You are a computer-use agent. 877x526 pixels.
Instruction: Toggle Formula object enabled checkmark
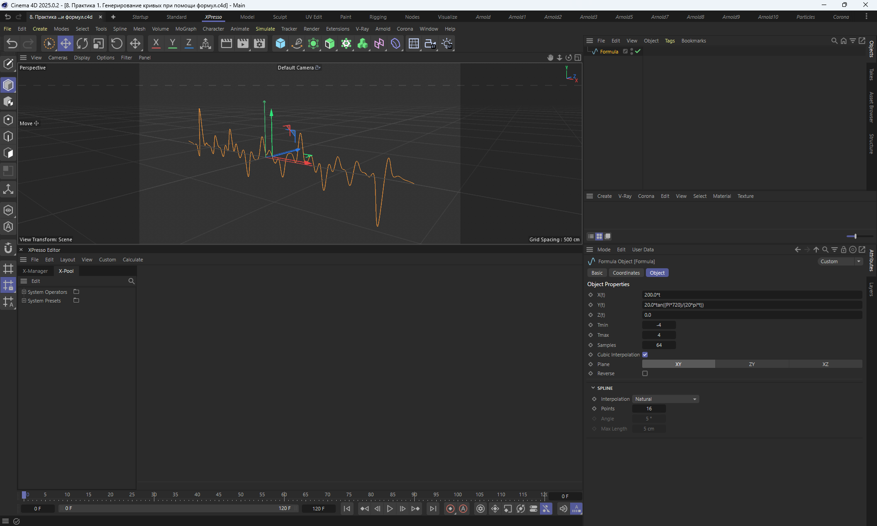[638, 52]
